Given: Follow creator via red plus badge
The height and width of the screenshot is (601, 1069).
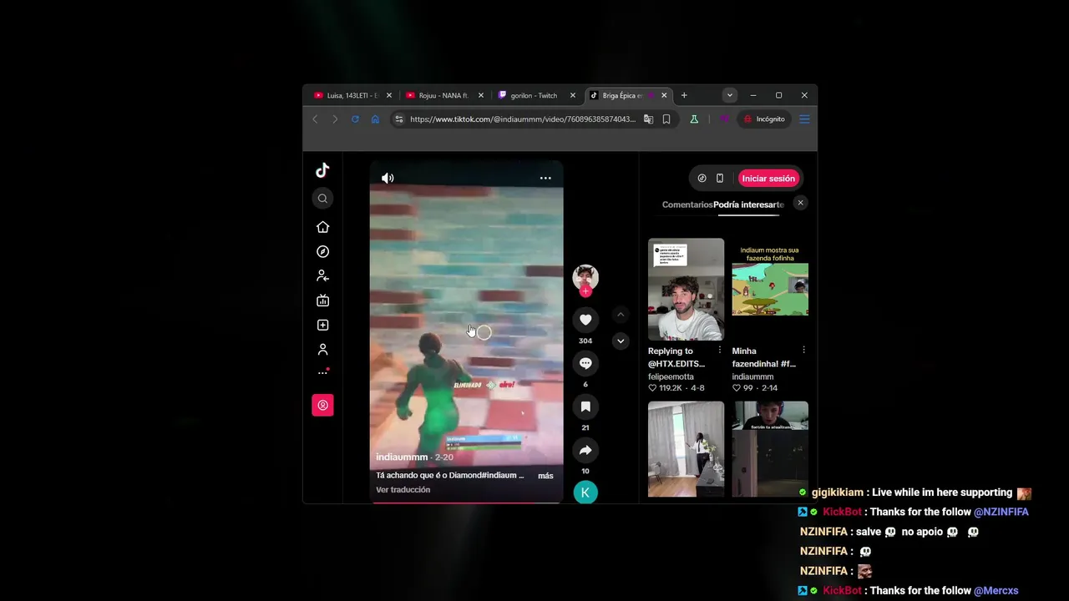Looking at the screenshot, I should point(585,290).
